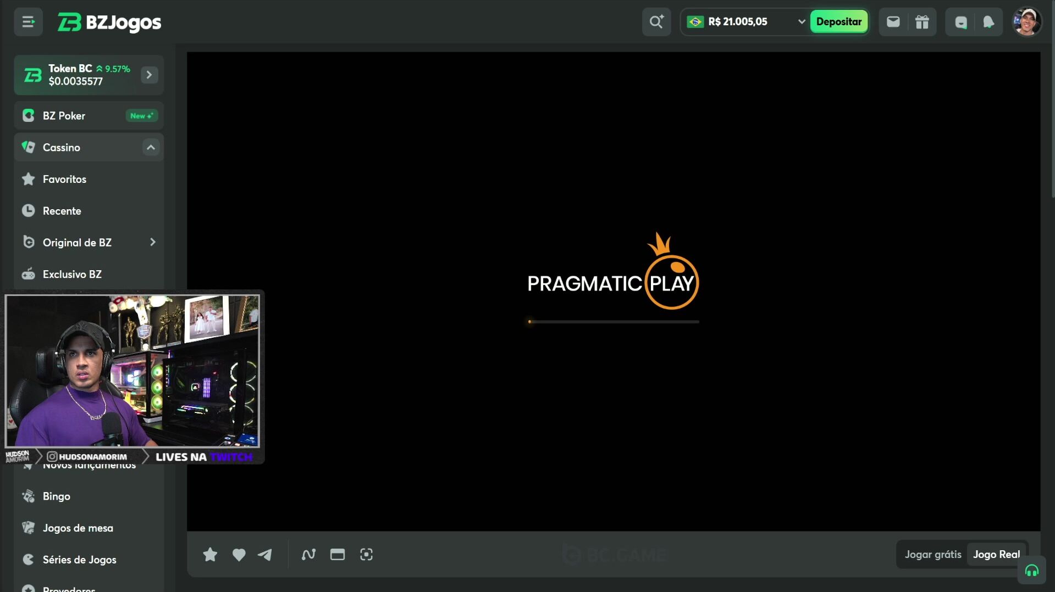Open the live support headset icon
1055x592 pixels.
(1031, 571)
